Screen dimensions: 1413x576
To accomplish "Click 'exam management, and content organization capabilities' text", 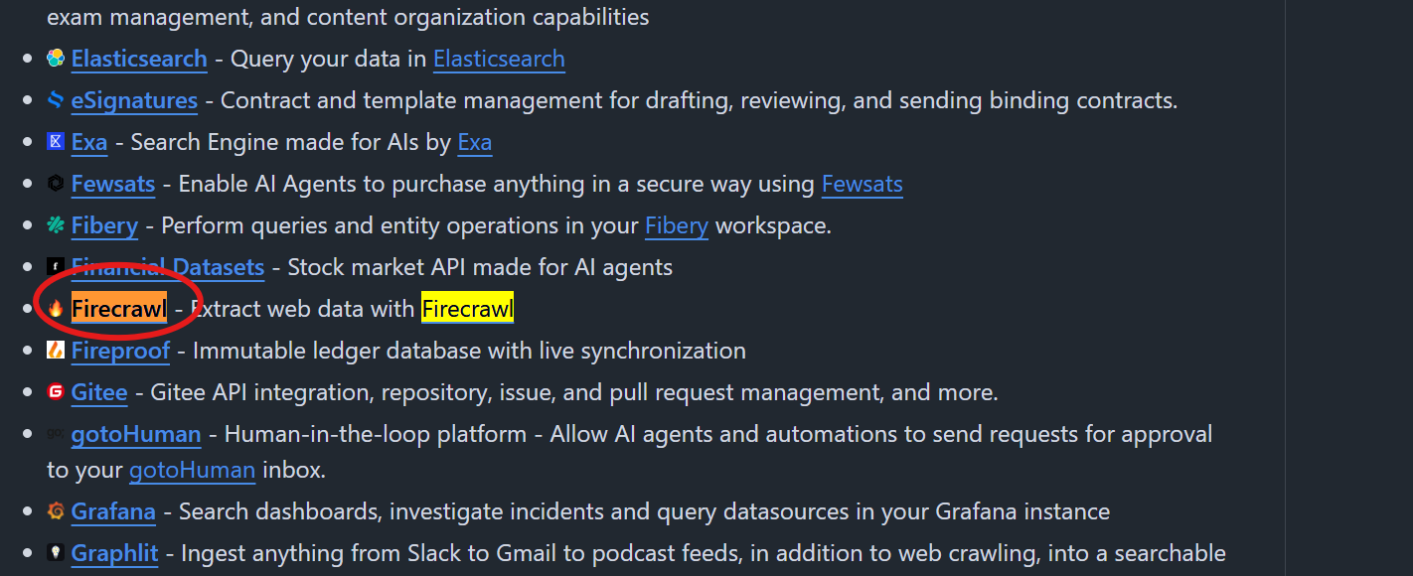I will click(348, 17).
